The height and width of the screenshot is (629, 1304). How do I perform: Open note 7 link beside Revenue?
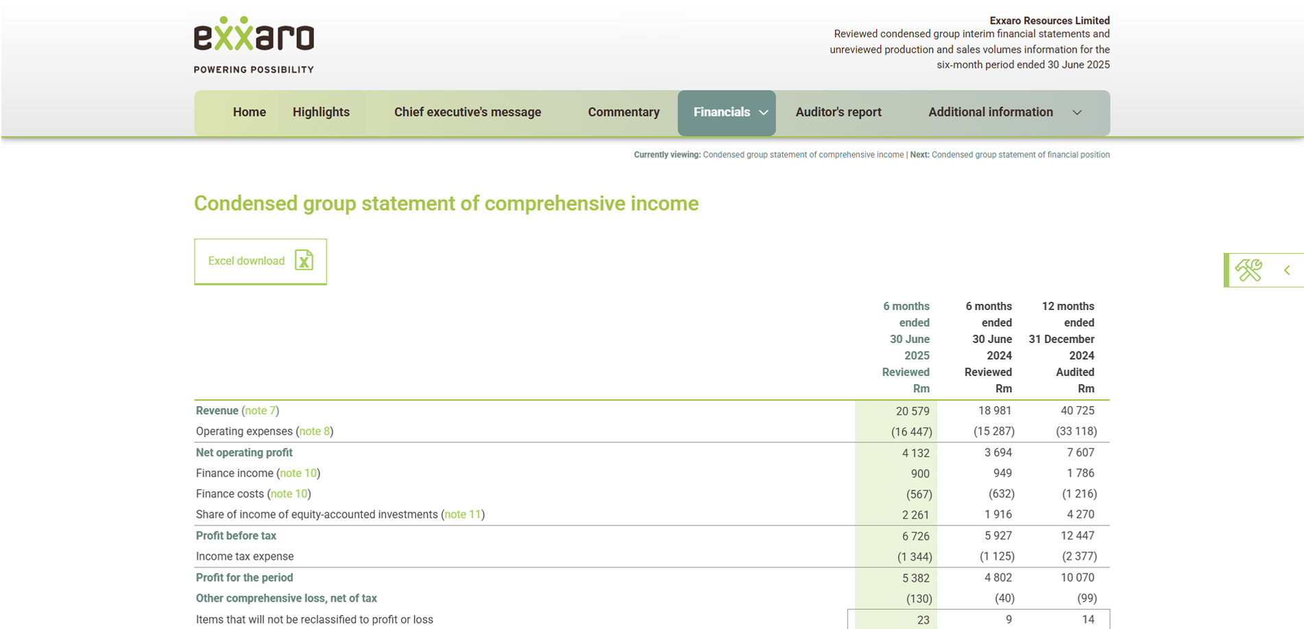[x=261, y=411]
